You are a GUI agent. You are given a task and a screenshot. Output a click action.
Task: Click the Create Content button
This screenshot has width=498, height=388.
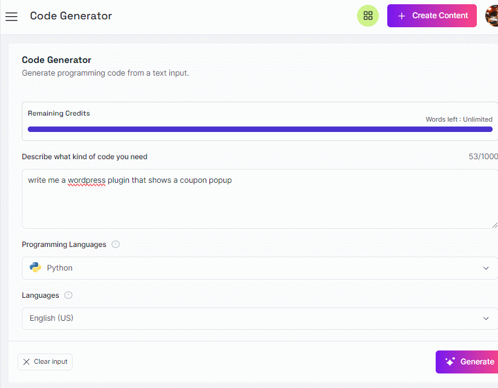[431, 16]
